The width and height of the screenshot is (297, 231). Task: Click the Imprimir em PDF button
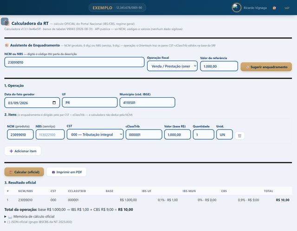pos(66,172)
